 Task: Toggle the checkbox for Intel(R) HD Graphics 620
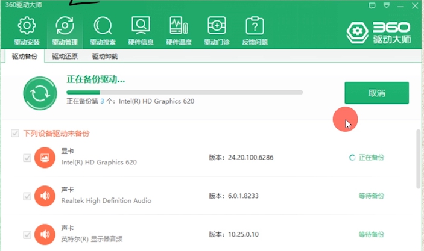(x=27, y=158)
